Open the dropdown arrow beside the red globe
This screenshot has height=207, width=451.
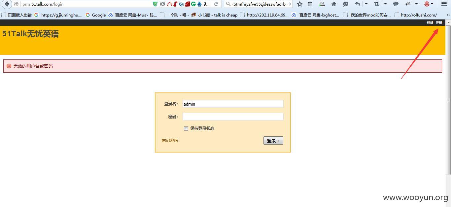click(x=432, y=4)
